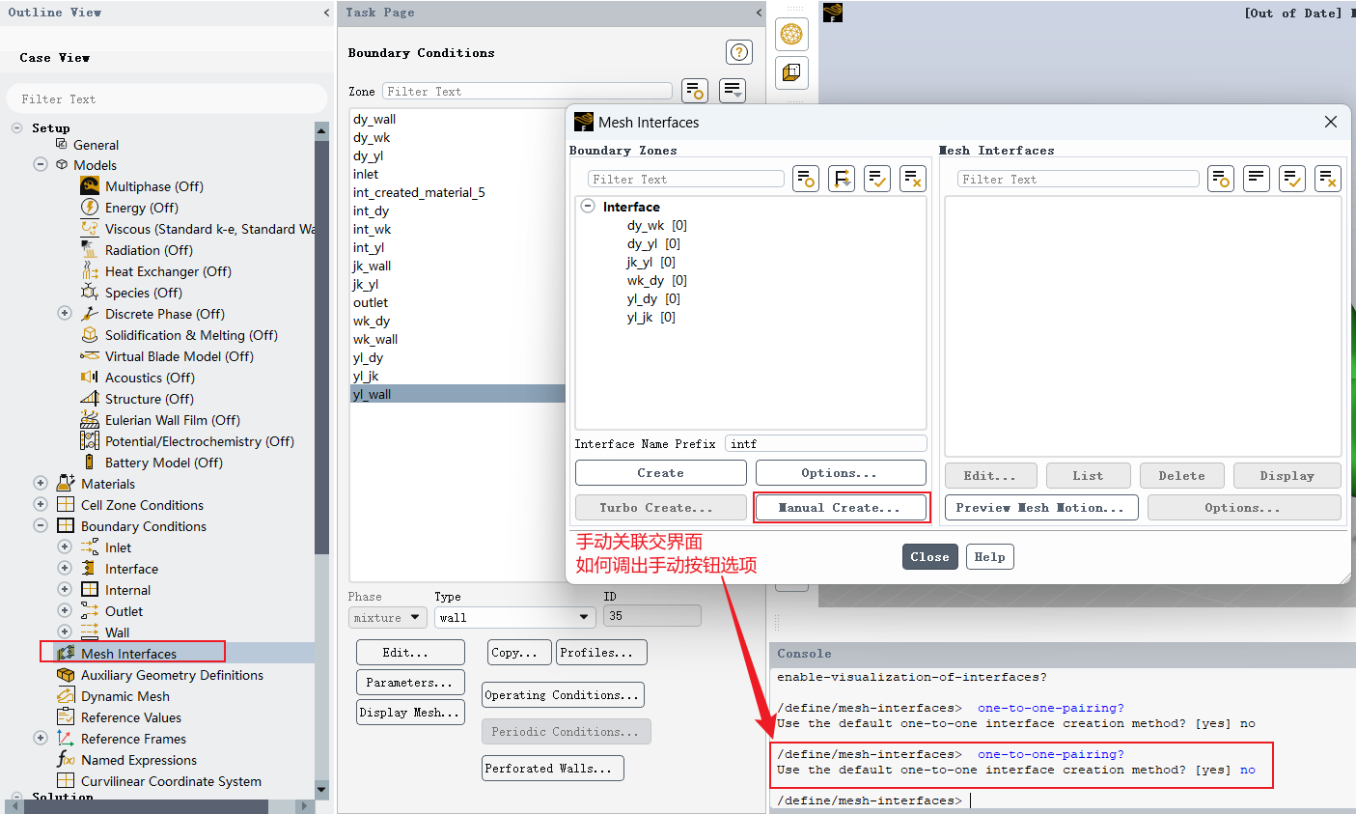Click the Acoustics speaker icon

[x=90, y=378]
